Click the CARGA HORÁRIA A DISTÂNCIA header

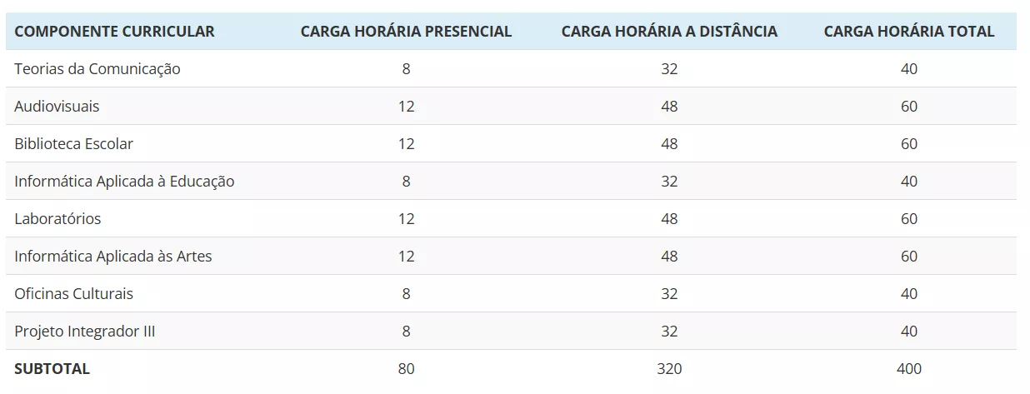click(x=669, y=32)
